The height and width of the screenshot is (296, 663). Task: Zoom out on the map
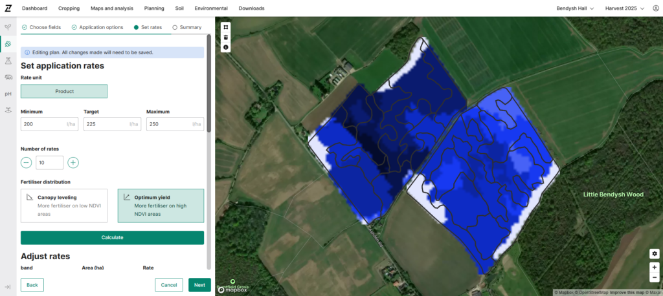[x=655, y=277]
